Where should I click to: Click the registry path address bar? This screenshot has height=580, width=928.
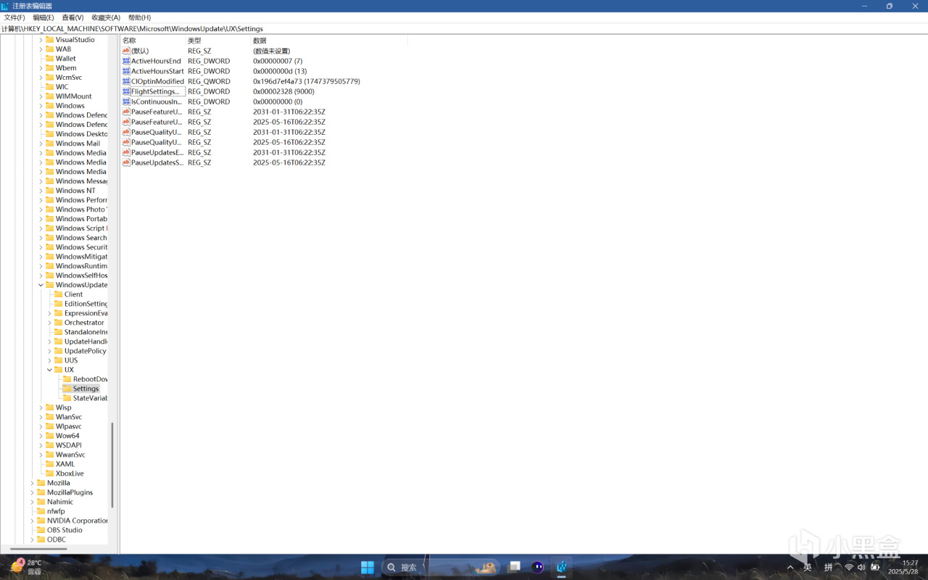464,29
